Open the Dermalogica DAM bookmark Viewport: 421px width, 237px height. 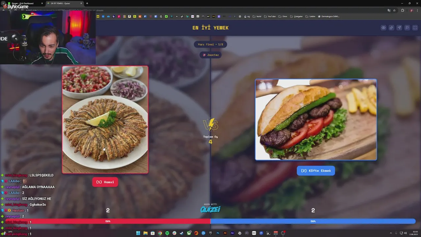click(329, 16)
